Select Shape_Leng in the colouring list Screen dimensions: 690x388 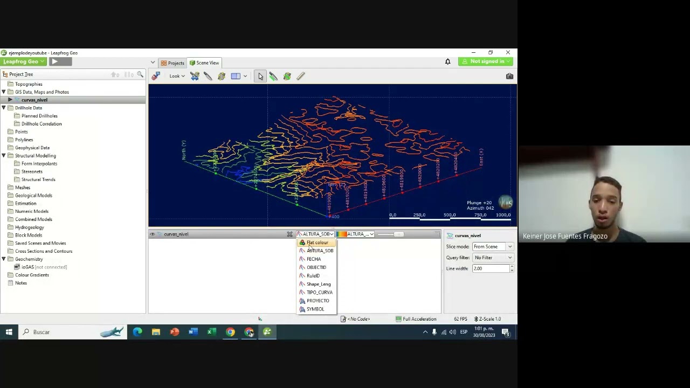pyautogui.click(x=316, y=284)
